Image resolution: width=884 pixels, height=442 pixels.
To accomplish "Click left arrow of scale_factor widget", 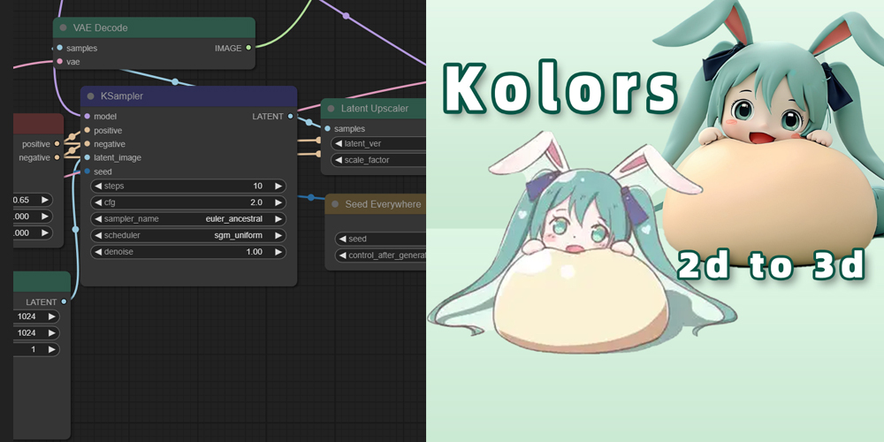I will click(x=339, y=160).
